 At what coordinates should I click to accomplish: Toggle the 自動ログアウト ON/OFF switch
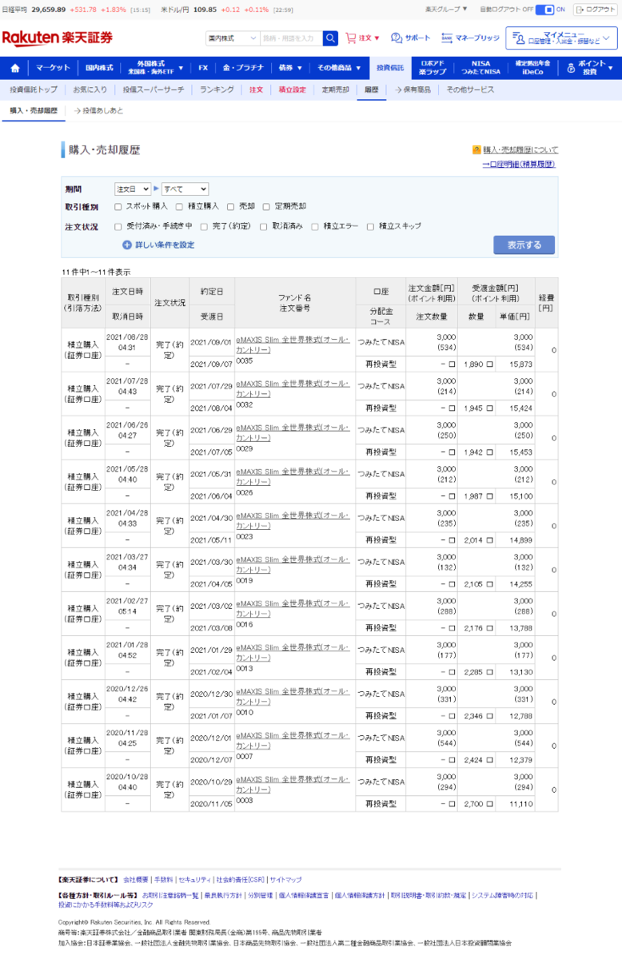544,10
